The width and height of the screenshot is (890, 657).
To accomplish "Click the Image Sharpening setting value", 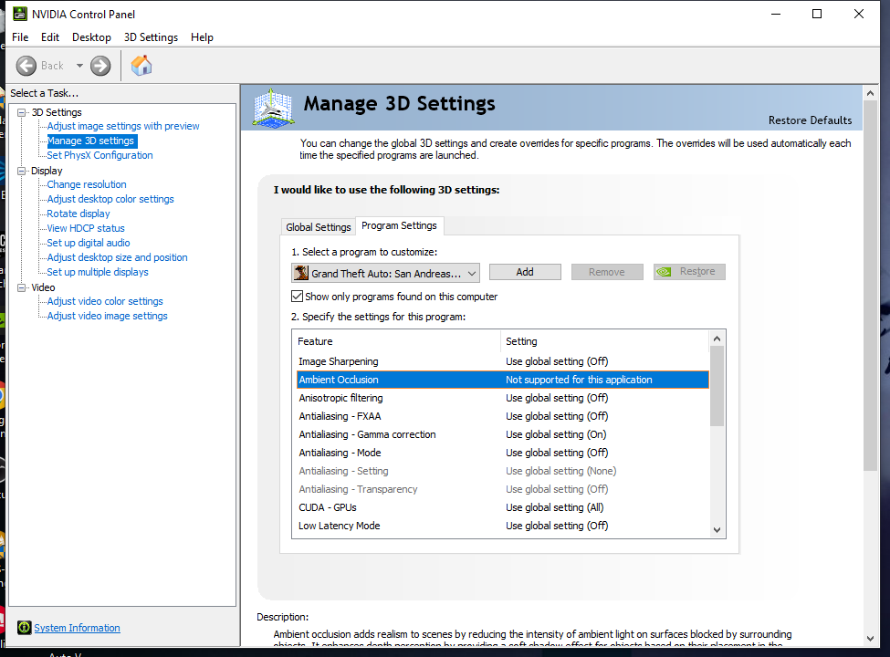I will pos(557,361).
